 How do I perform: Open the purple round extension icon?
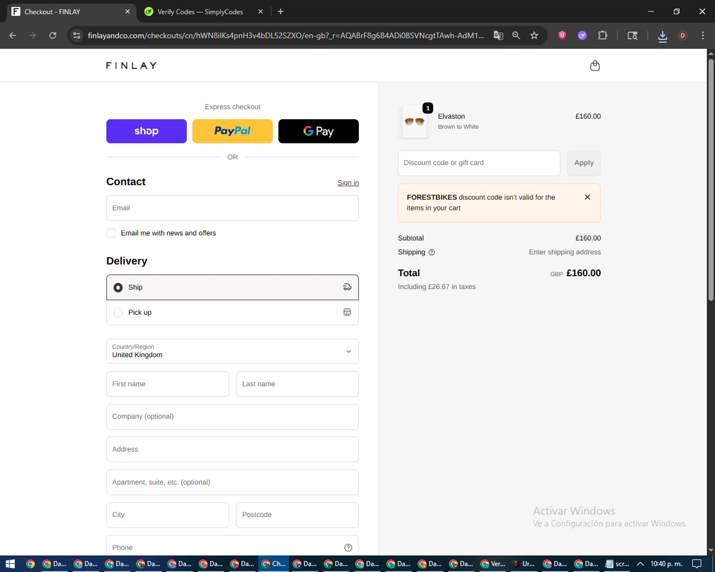tap(582, 35)
